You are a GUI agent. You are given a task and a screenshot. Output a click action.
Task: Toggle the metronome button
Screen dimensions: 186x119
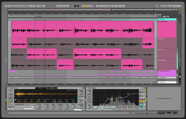click(x=37, y=6)
